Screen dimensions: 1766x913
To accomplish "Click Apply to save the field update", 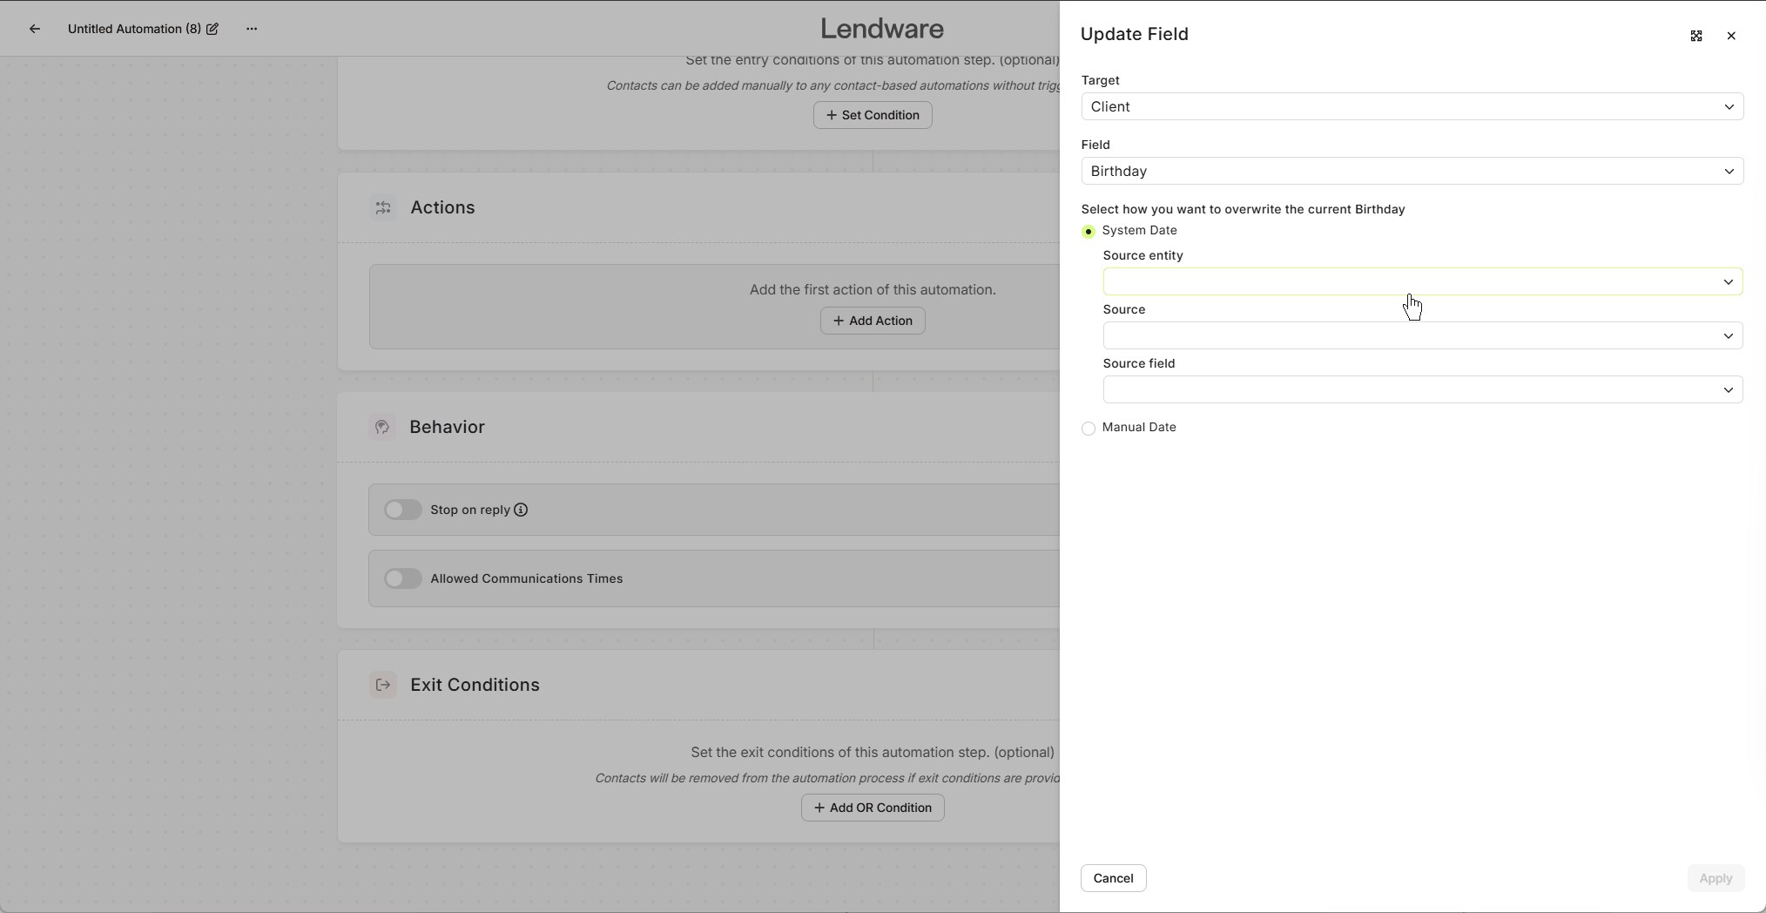I will tap(1715, 878).
